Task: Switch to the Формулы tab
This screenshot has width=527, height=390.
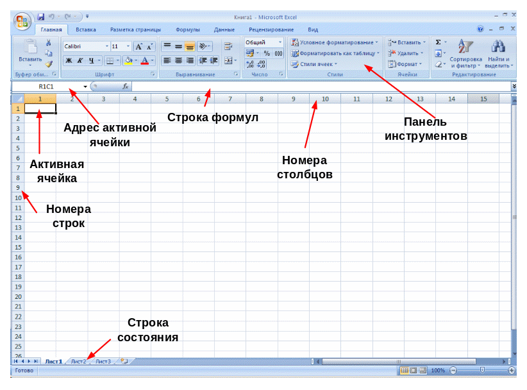Action: (188, 30)
